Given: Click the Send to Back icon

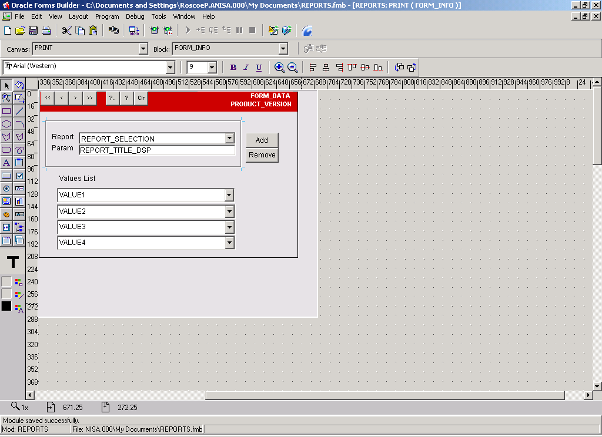Looking at the screenshot, I should tap(412, 68).
